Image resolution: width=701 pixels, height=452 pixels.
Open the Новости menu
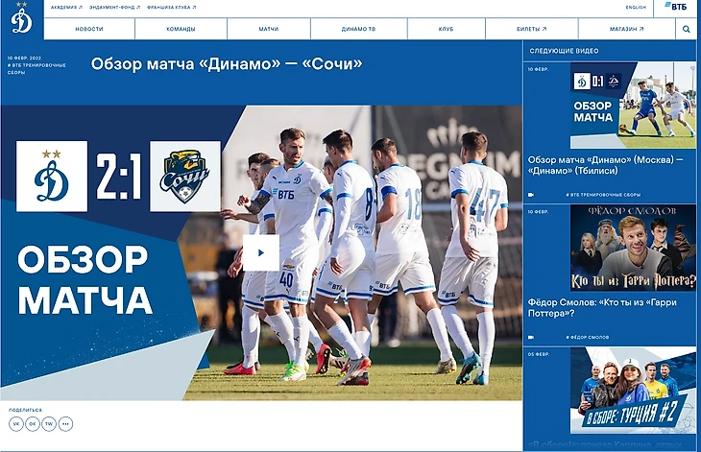point(89,29)
